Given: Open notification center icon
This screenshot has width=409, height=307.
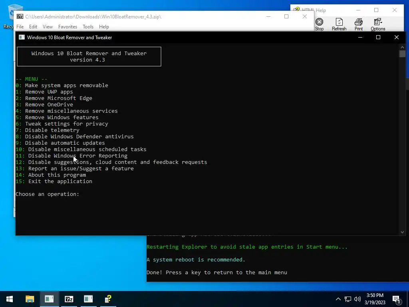Looking at the screenshot, I should pos(397,299).
